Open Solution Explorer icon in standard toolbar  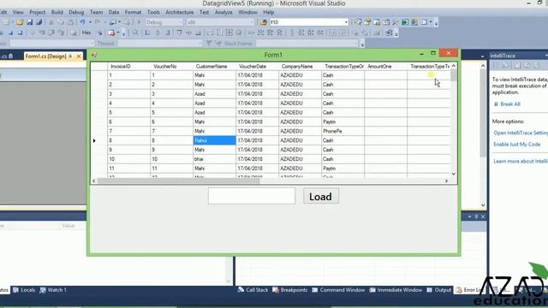tap(358, 22)
